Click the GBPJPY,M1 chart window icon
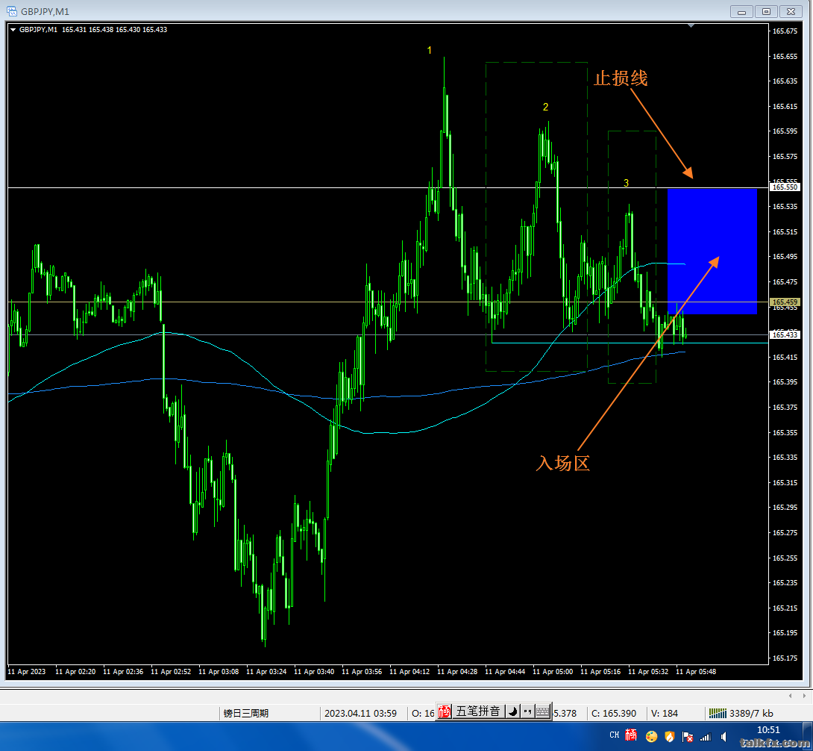Screen dimensions: 813x751 tap(11, 11)
